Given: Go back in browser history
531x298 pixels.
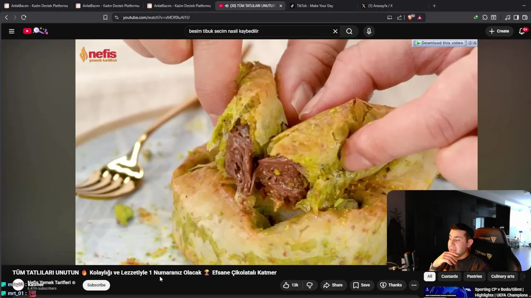Looking at the screenshot, I should pyautogui.click(x=6, y=17).
